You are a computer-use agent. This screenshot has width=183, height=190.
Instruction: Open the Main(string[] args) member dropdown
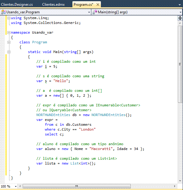click(181, 12)
